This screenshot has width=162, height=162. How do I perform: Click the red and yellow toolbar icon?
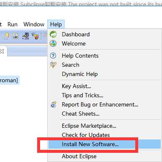click(x=35, y=36)
